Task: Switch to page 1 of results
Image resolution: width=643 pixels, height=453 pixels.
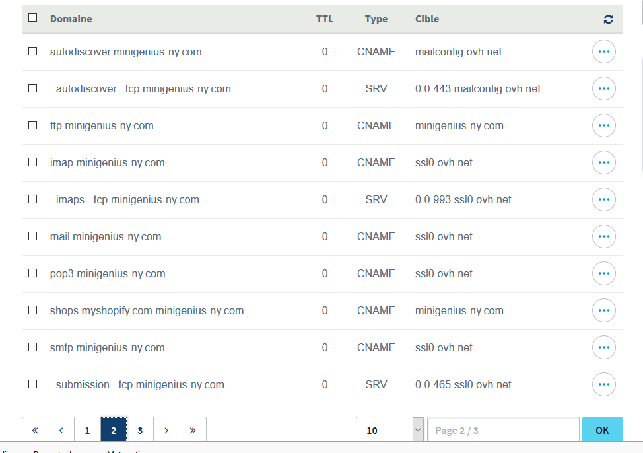Action: click(x=87, y=430)
